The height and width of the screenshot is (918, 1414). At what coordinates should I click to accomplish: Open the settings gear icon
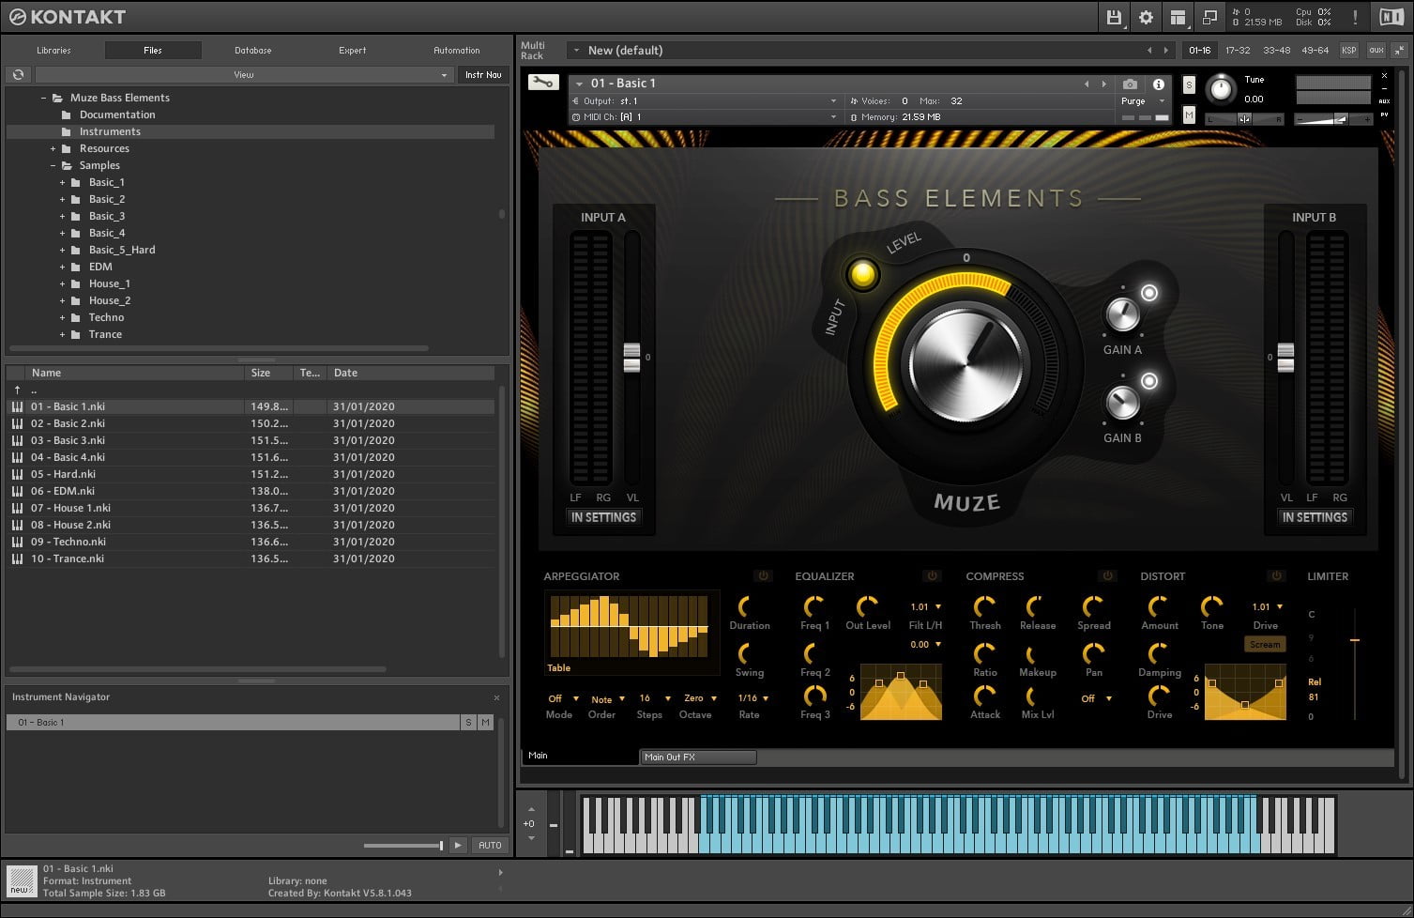[x=1146, y=17]
